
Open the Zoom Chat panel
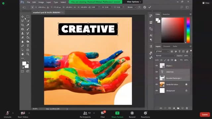coord(103,115)
